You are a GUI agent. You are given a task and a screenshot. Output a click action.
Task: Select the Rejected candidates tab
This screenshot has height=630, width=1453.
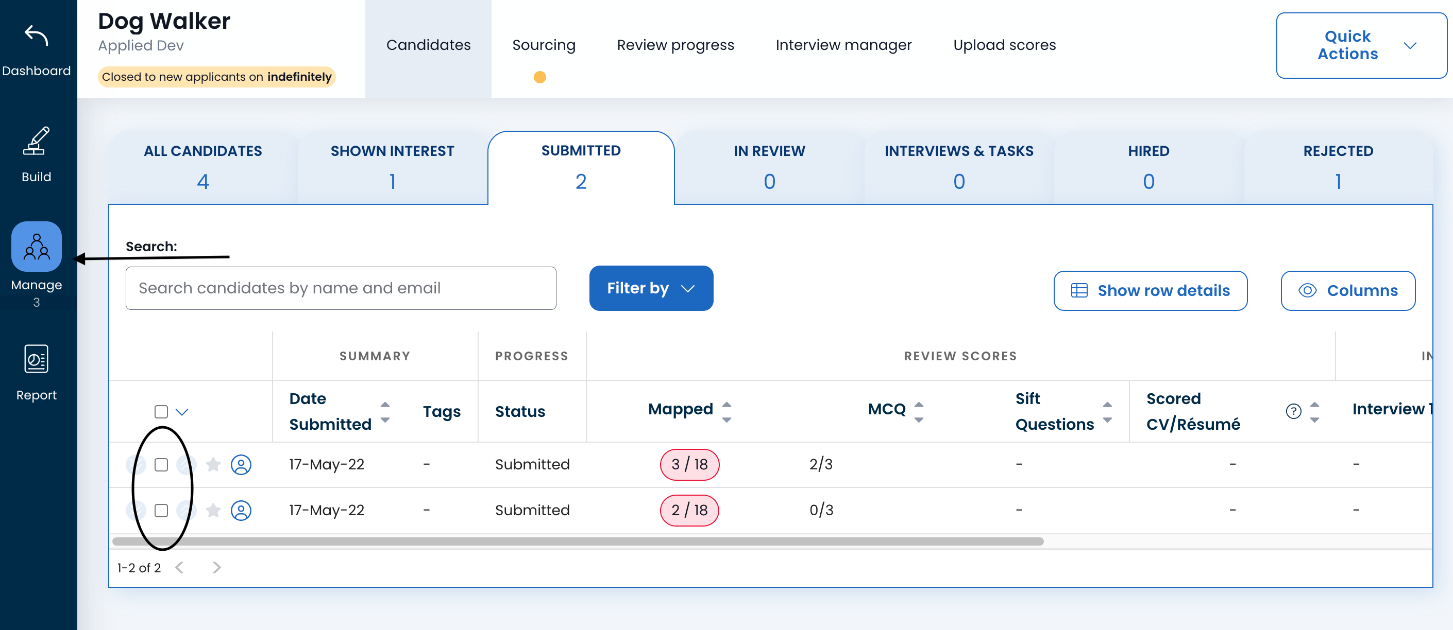[1338, 166]
